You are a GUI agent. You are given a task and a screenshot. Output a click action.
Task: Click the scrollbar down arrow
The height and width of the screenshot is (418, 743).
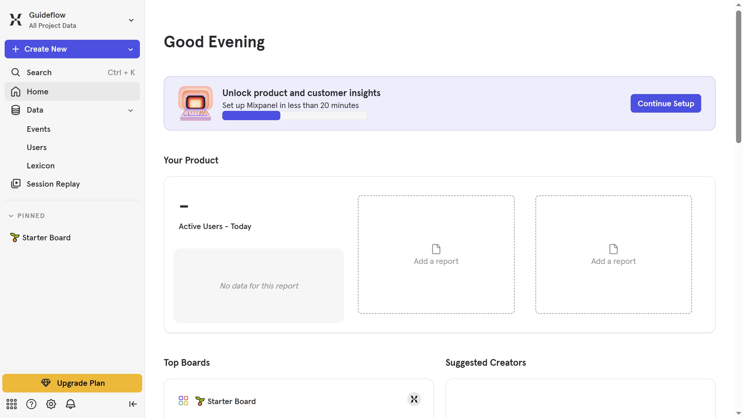739,413
